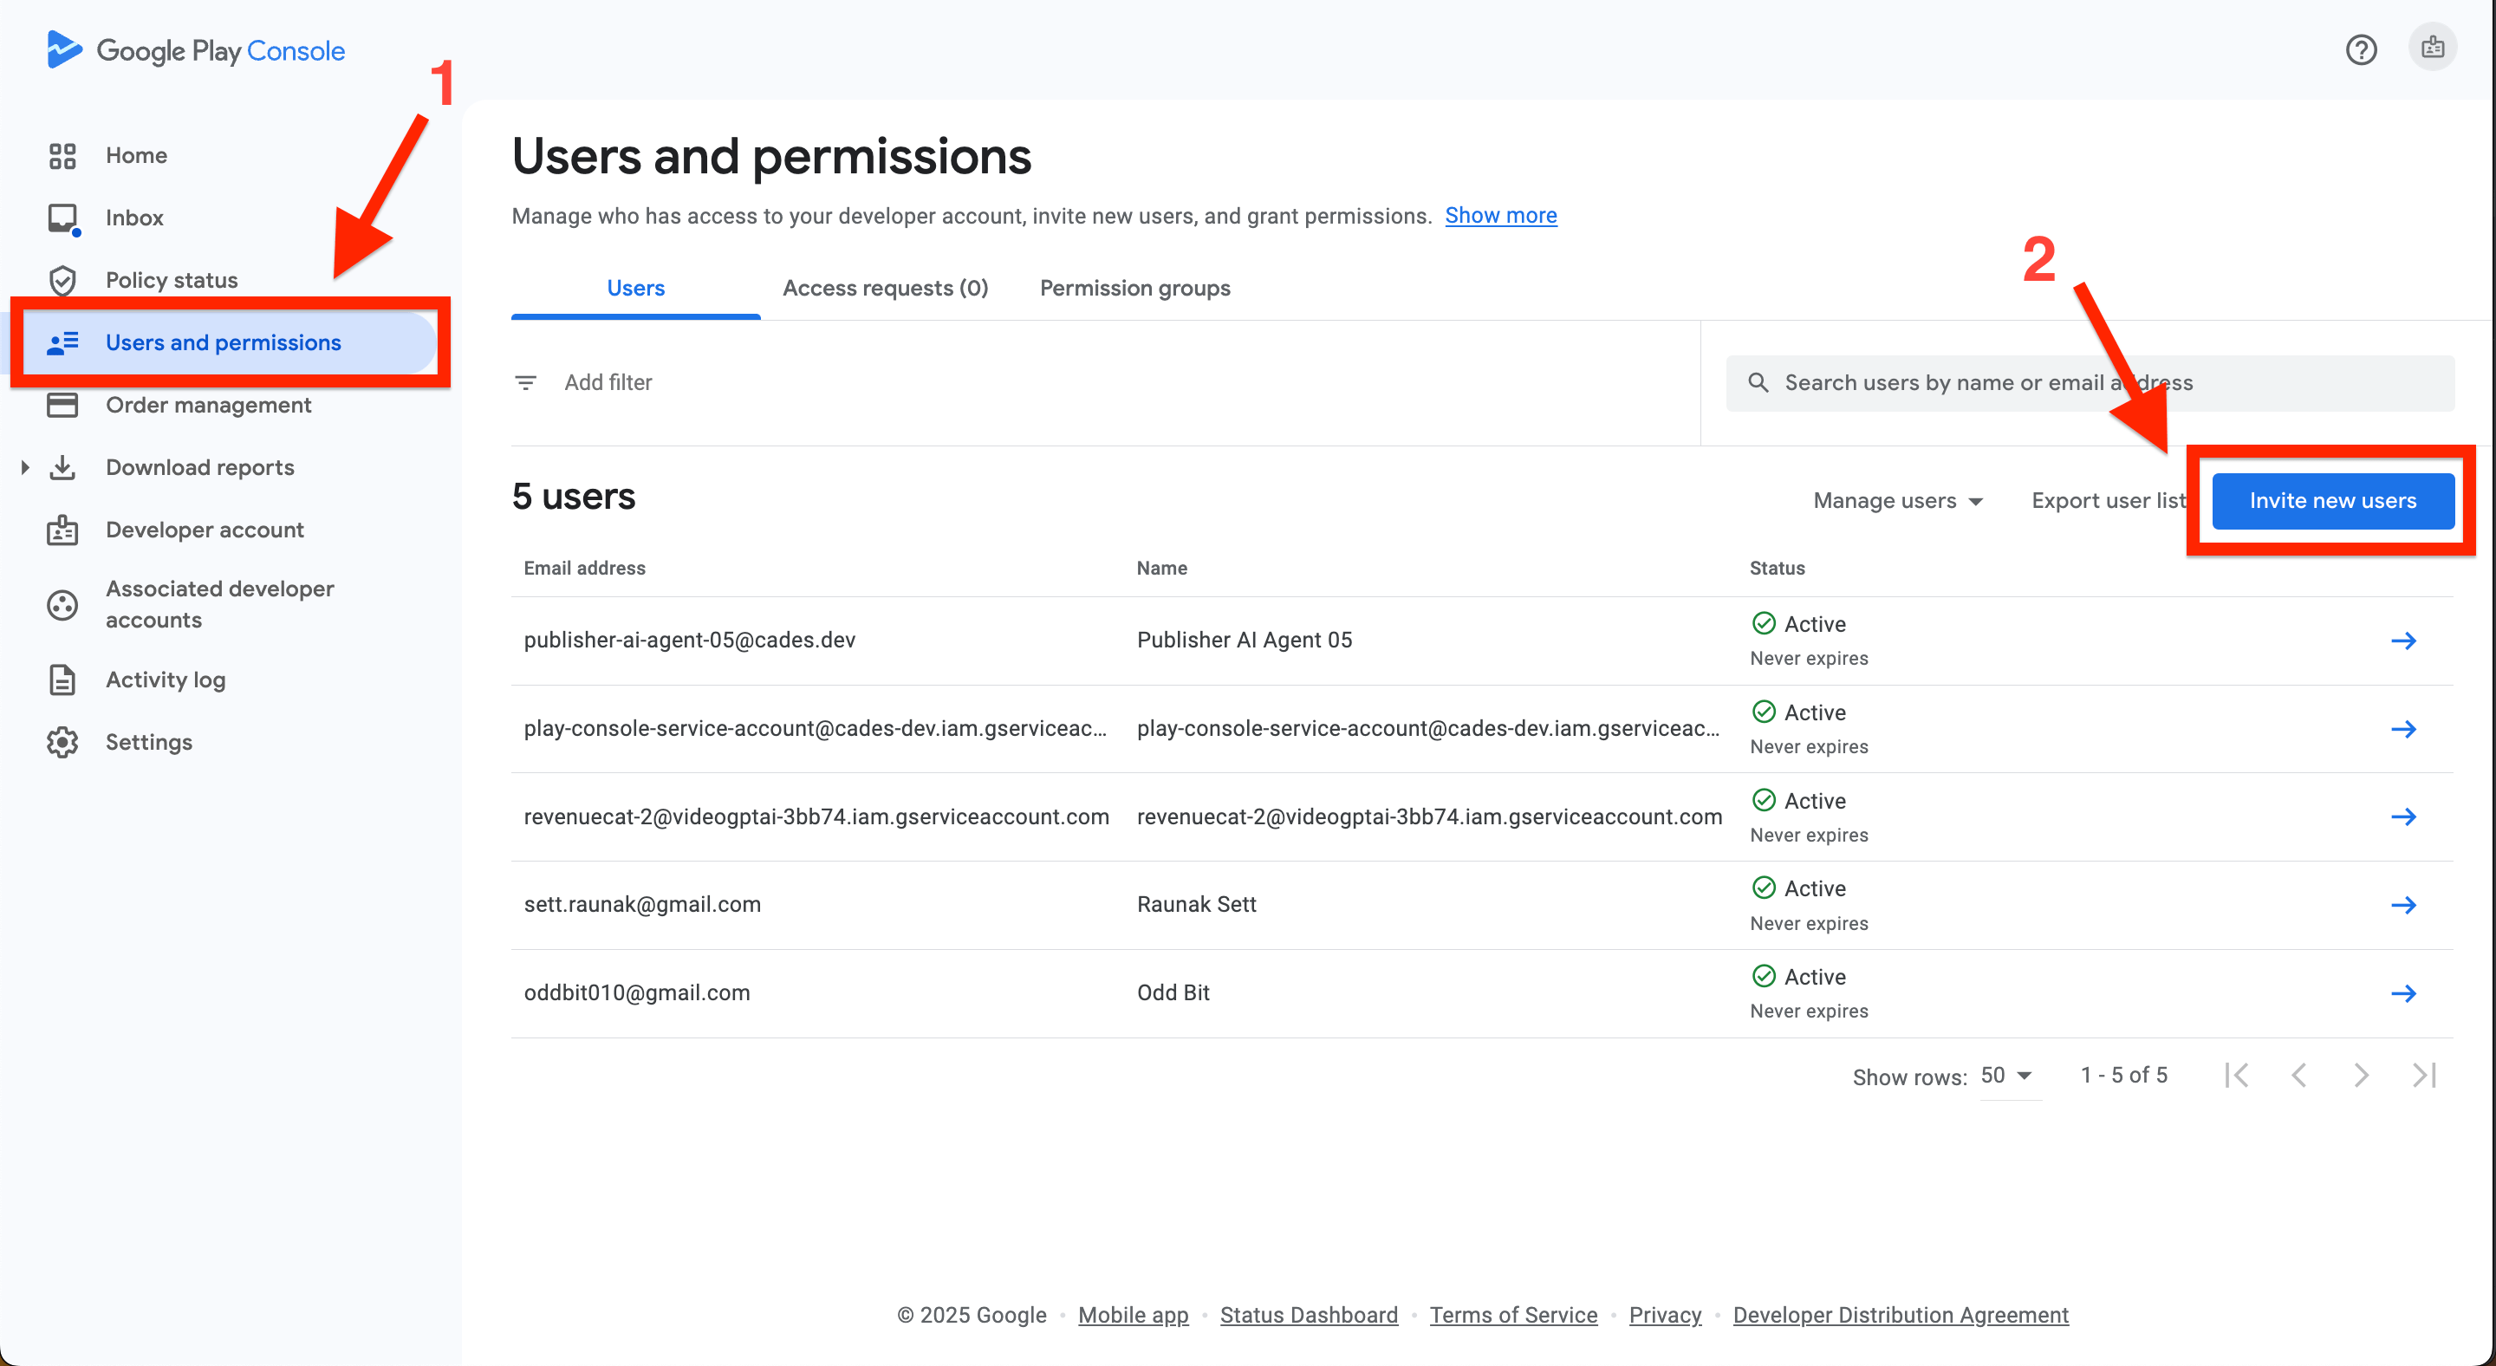The height and width of the screenshot is (1366, 2496).
Task: Open details arrow for oddbit010@gmail.com
Action: [2404, 993]
